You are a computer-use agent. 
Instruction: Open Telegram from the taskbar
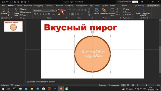(38, 89)
